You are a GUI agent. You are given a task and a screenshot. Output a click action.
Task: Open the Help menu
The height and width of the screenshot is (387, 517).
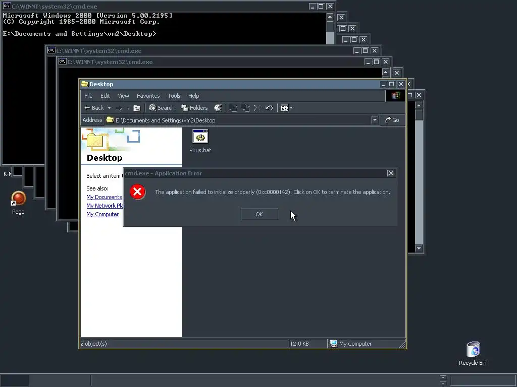(193, 96)
